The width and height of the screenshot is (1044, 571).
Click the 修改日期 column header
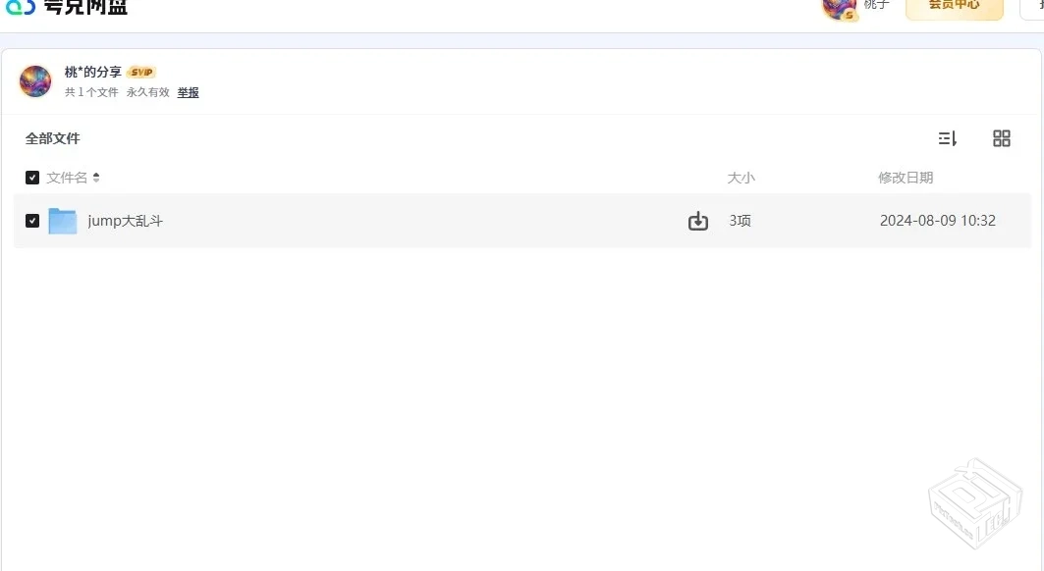[x=906, y=178]
